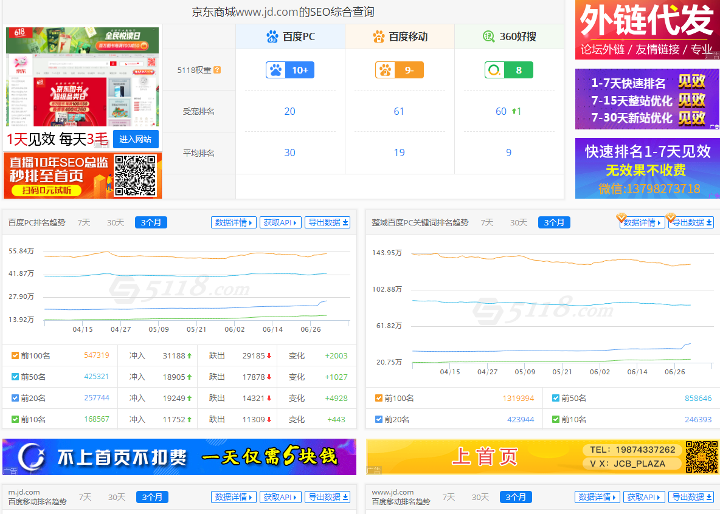Click the green up arrow beside 360 rank 60
Viewport: 720px width, 514px height.
514,111
